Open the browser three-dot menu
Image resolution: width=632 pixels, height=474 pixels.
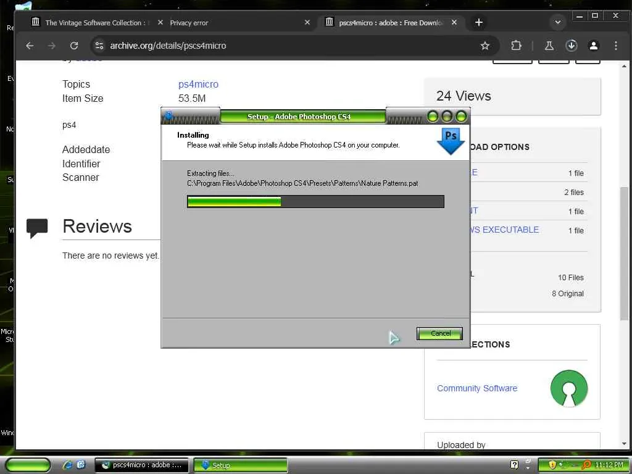pyautogui.click(x=615, y=46)
